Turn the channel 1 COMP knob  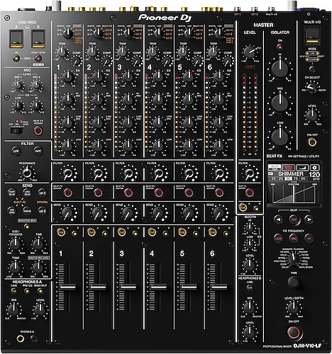point(76,62)
